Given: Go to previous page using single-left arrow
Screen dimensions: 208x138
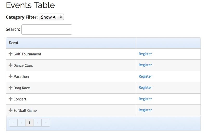Looking at the screenshot, I should (21, 123).
